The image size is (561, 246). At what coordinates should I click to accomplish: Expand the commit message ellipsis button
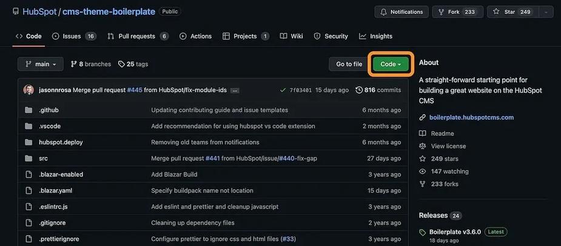tap(235, 90)
